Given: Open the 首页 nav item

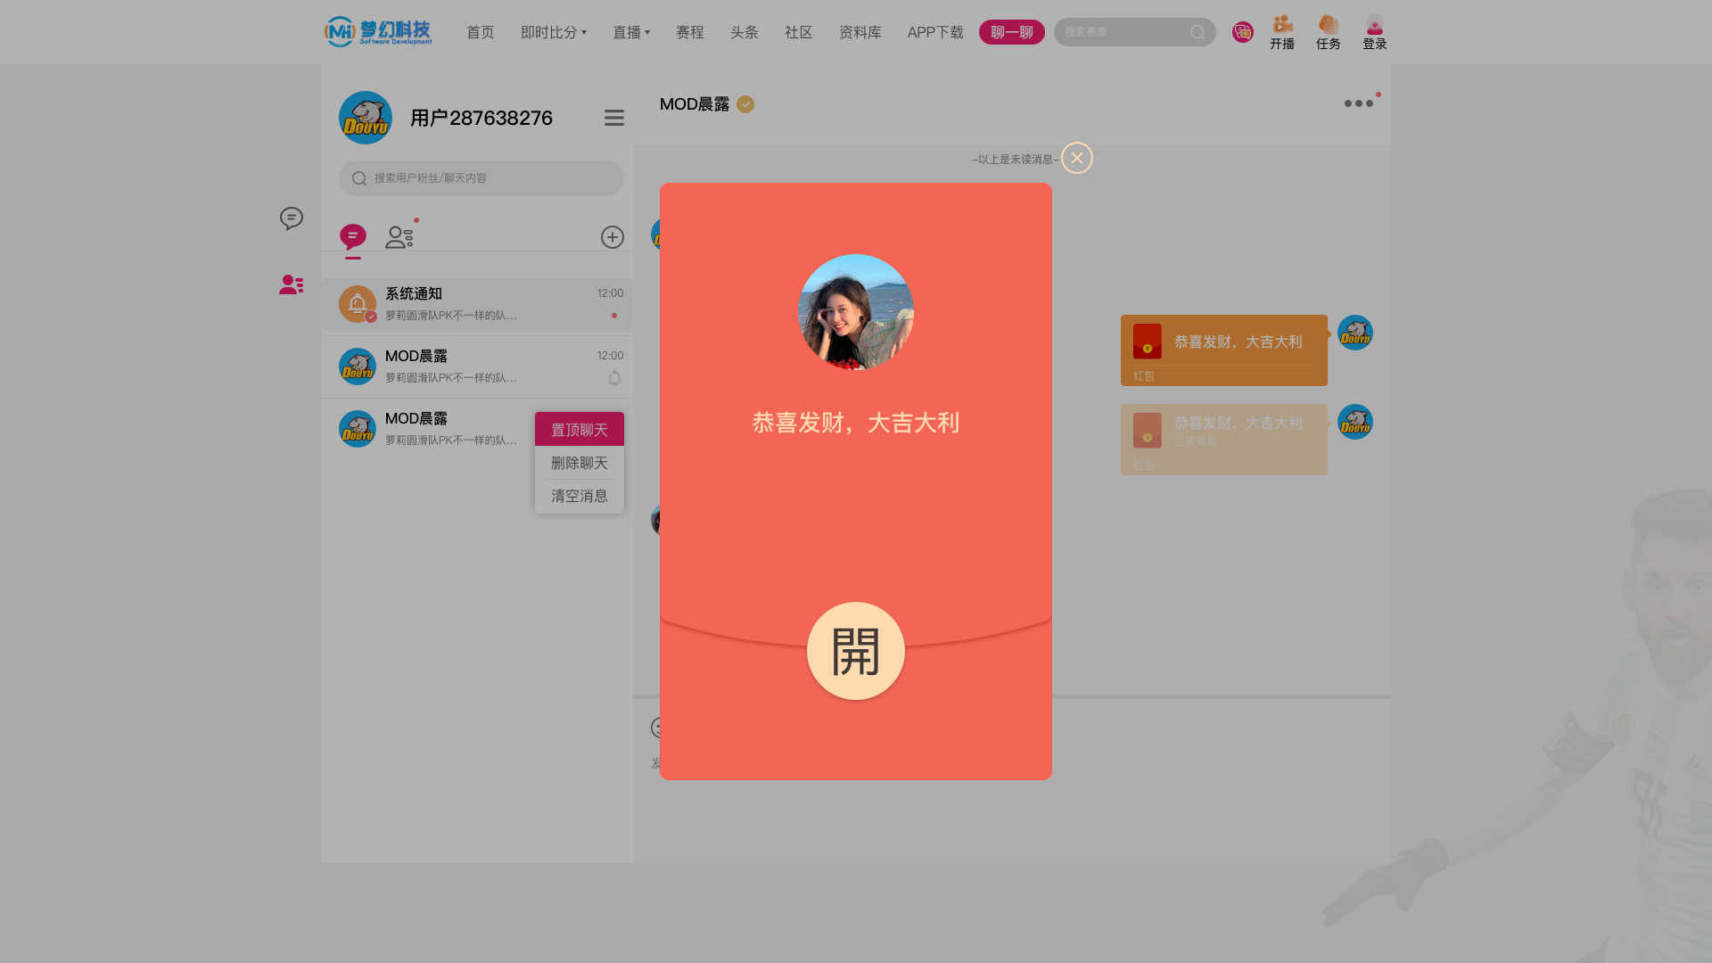Looking at the screenshot, I should [x=480, y=32].
